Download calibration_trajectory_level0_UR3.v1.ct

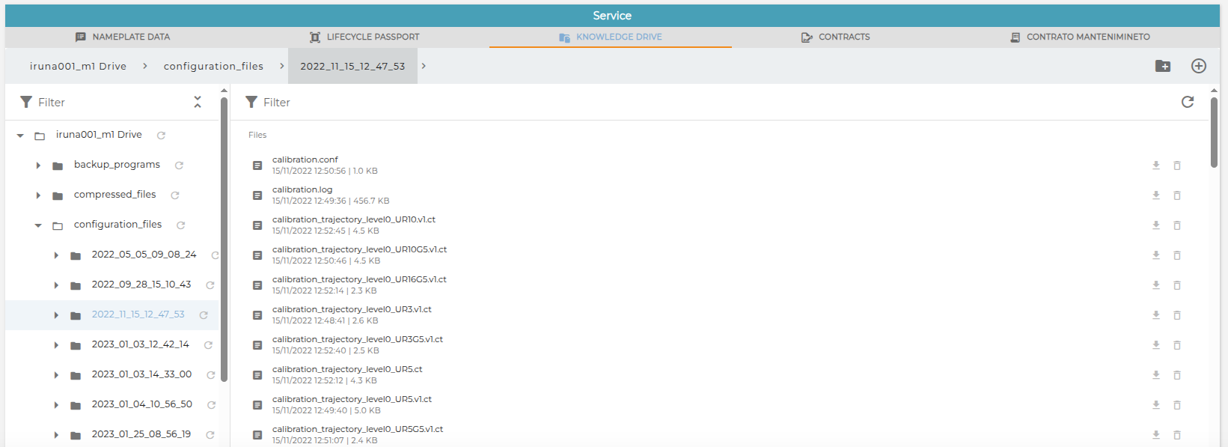tap(1156, 315)
